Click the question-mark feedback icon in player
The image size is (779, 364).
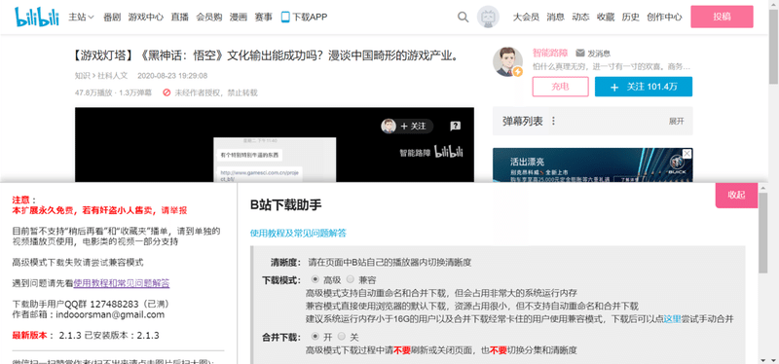455,127
